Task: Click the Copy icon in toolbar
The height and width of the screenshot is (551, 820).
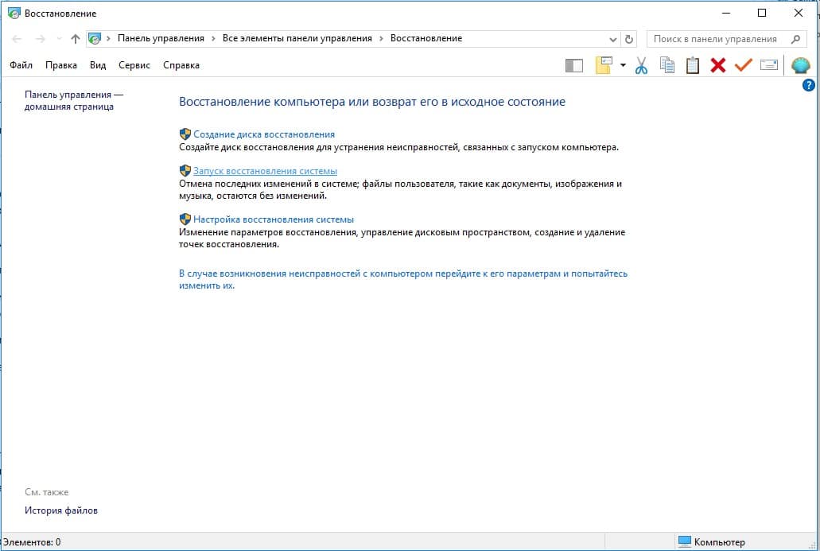Action: 667,66
